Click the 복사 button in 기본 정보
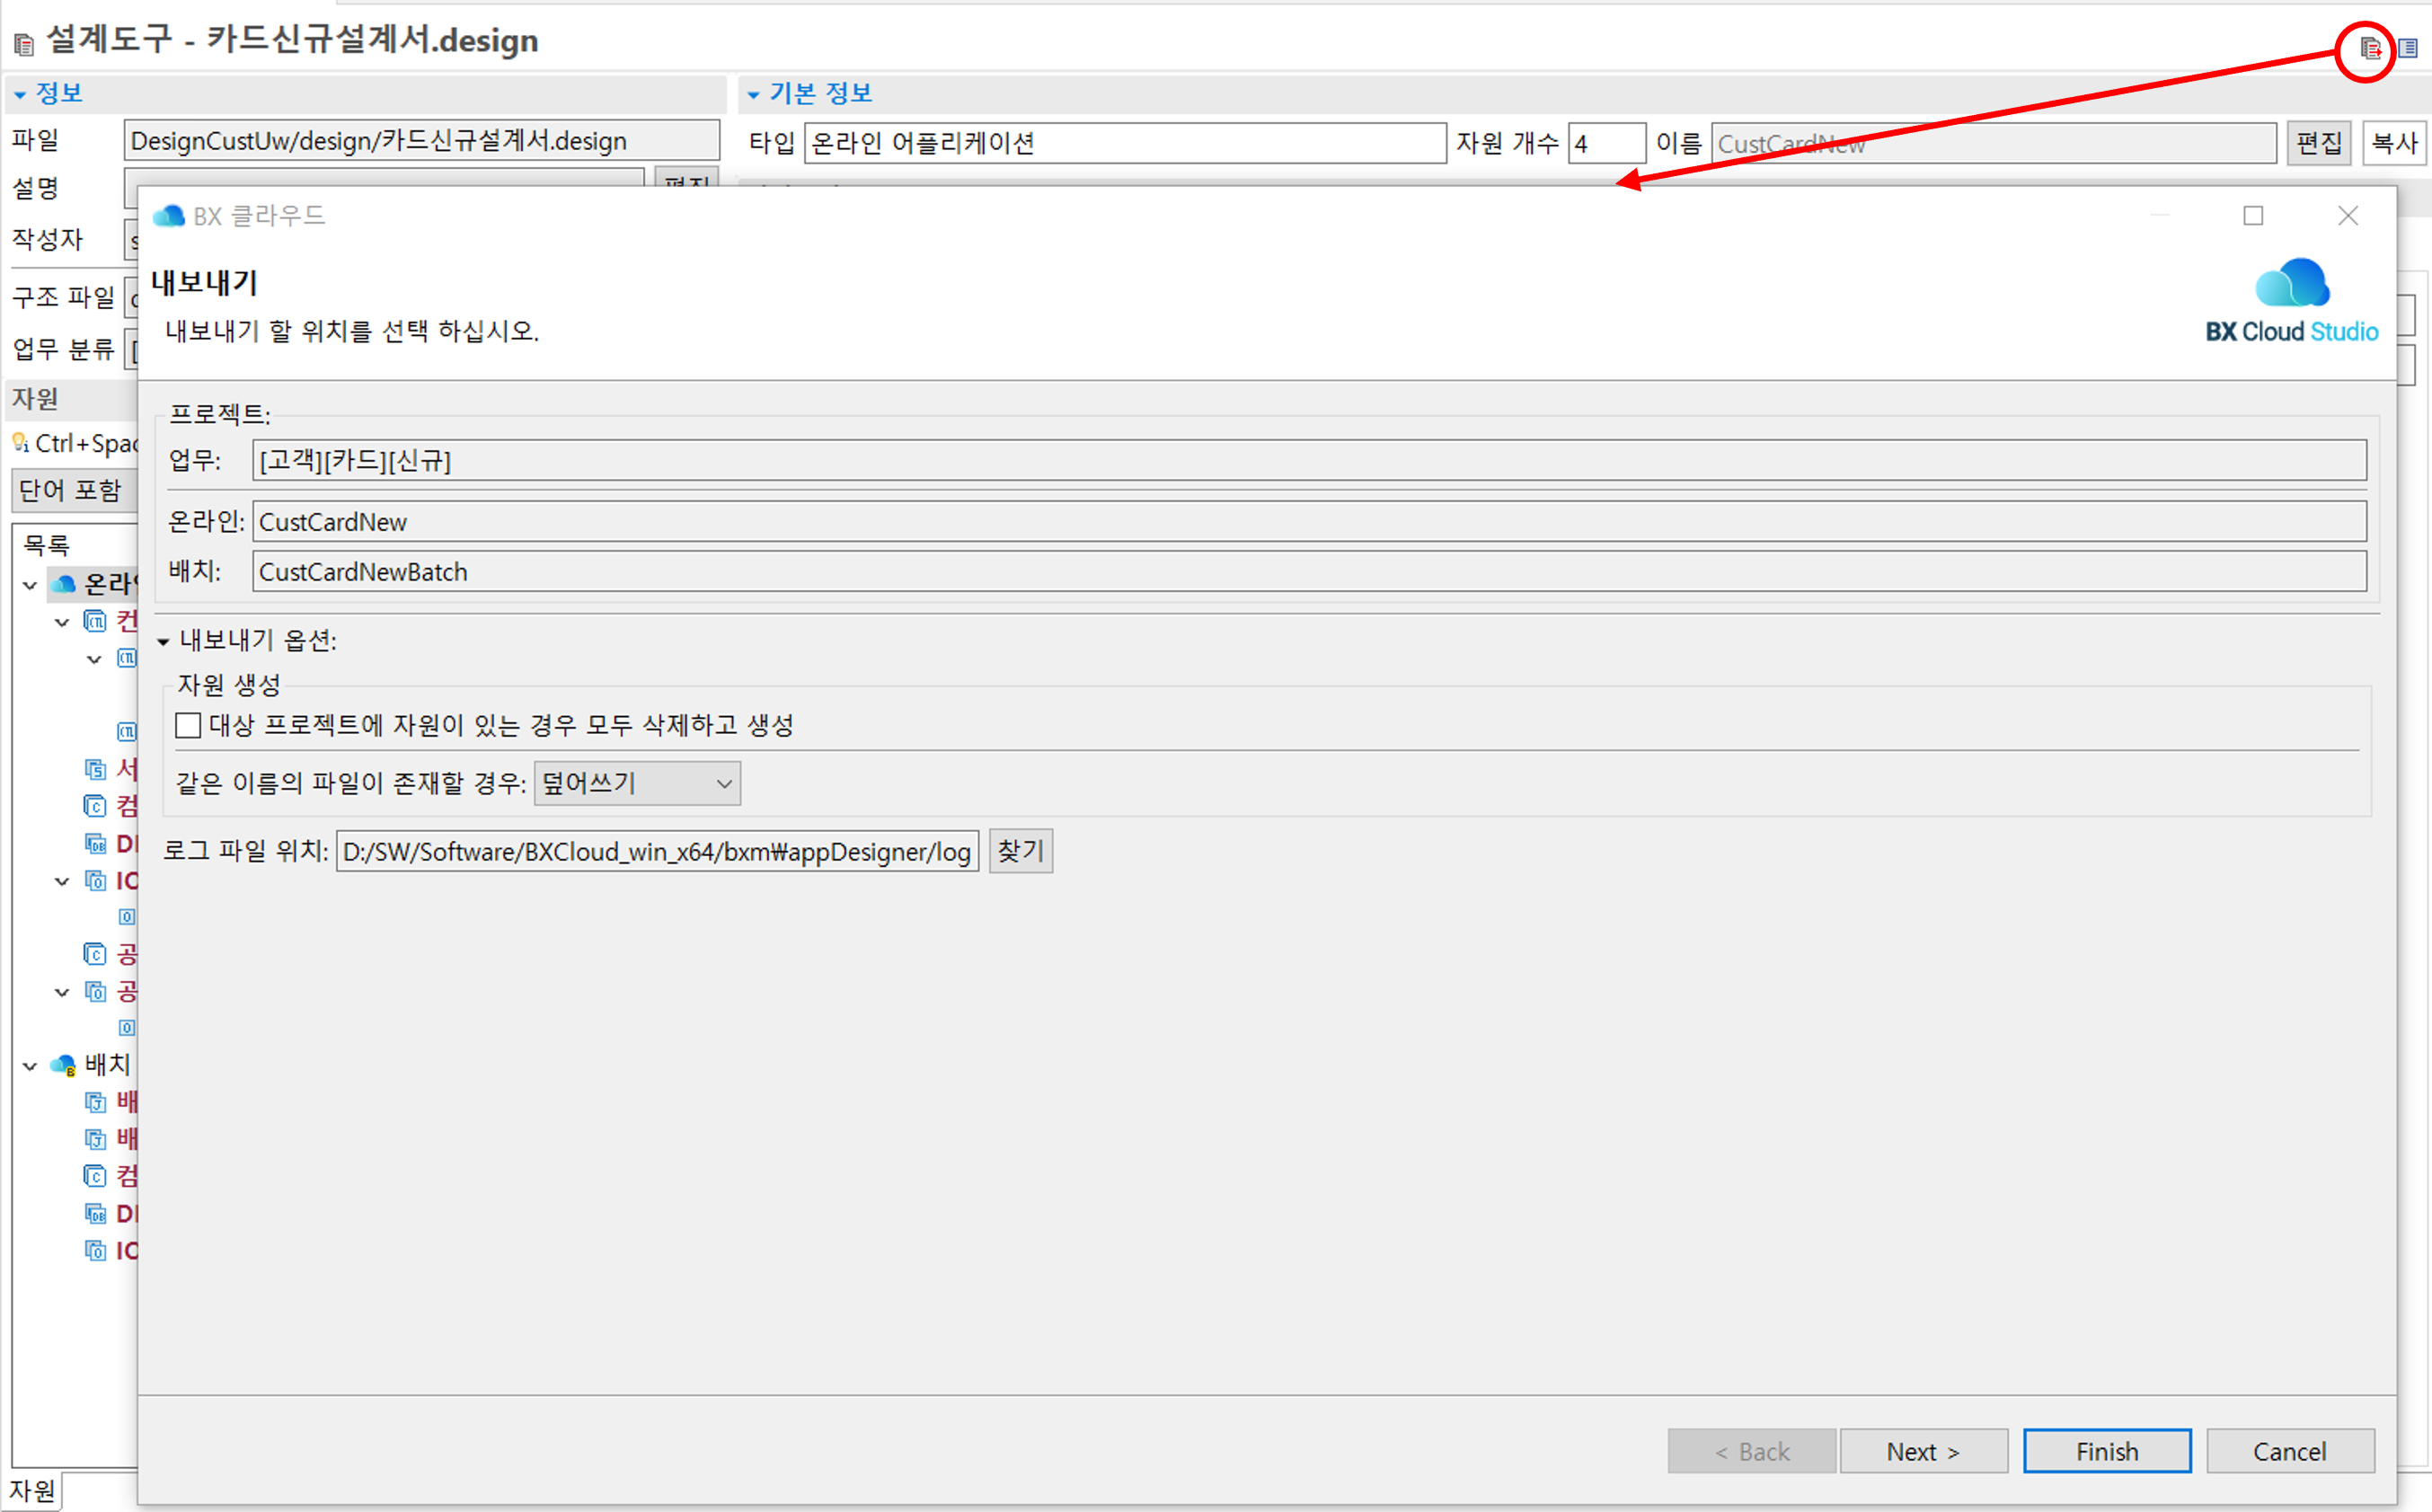Screen dimensions: 2432x1512 2395,143
